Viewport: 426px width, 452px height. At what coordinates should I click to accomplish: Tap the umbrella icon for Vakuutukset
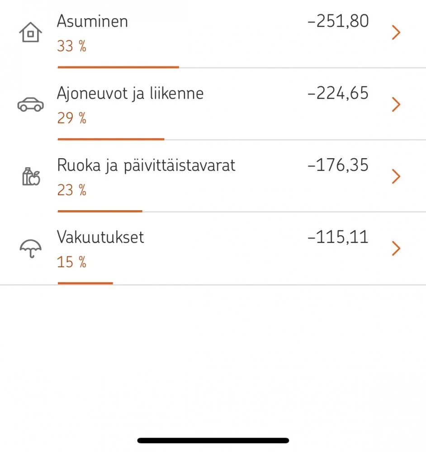pos(30,248)
